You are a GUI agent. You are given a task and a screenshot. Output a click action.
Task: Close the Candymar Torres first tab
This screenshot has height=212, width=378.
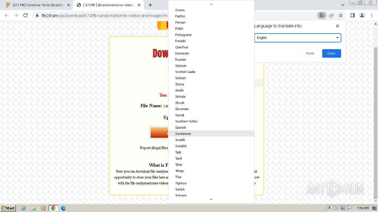[68, 5]
